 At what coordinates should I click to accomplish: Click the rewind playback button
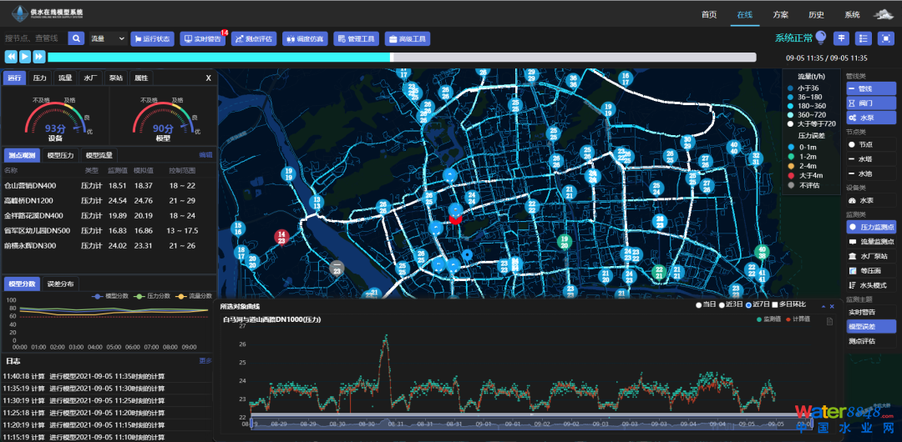pyautogui.click(x=11, y=57)
